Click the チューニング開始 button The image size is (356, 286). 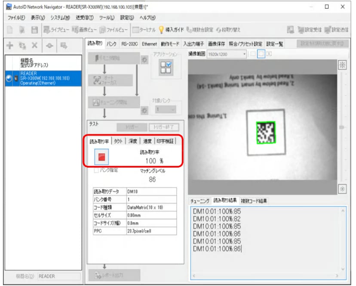click(114, 103)
